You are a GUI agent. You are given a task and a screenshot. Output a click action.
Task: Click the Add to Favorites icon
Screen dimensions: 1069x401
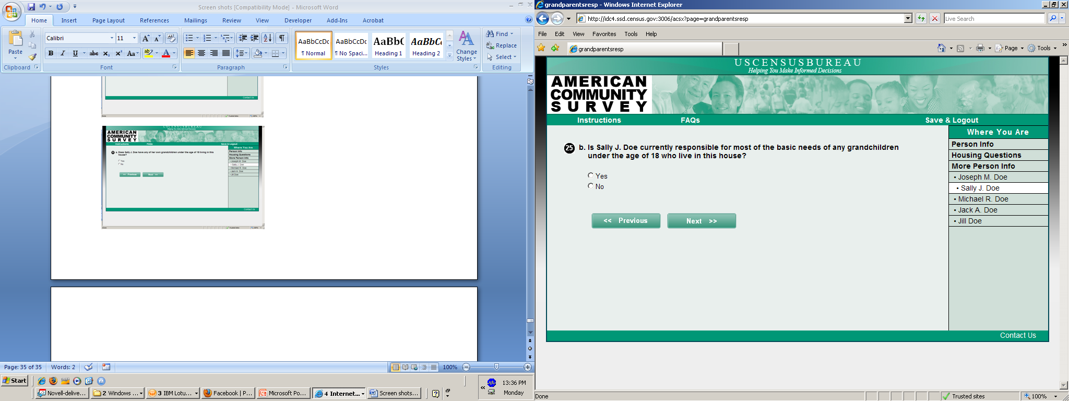(x=555, y=48)
